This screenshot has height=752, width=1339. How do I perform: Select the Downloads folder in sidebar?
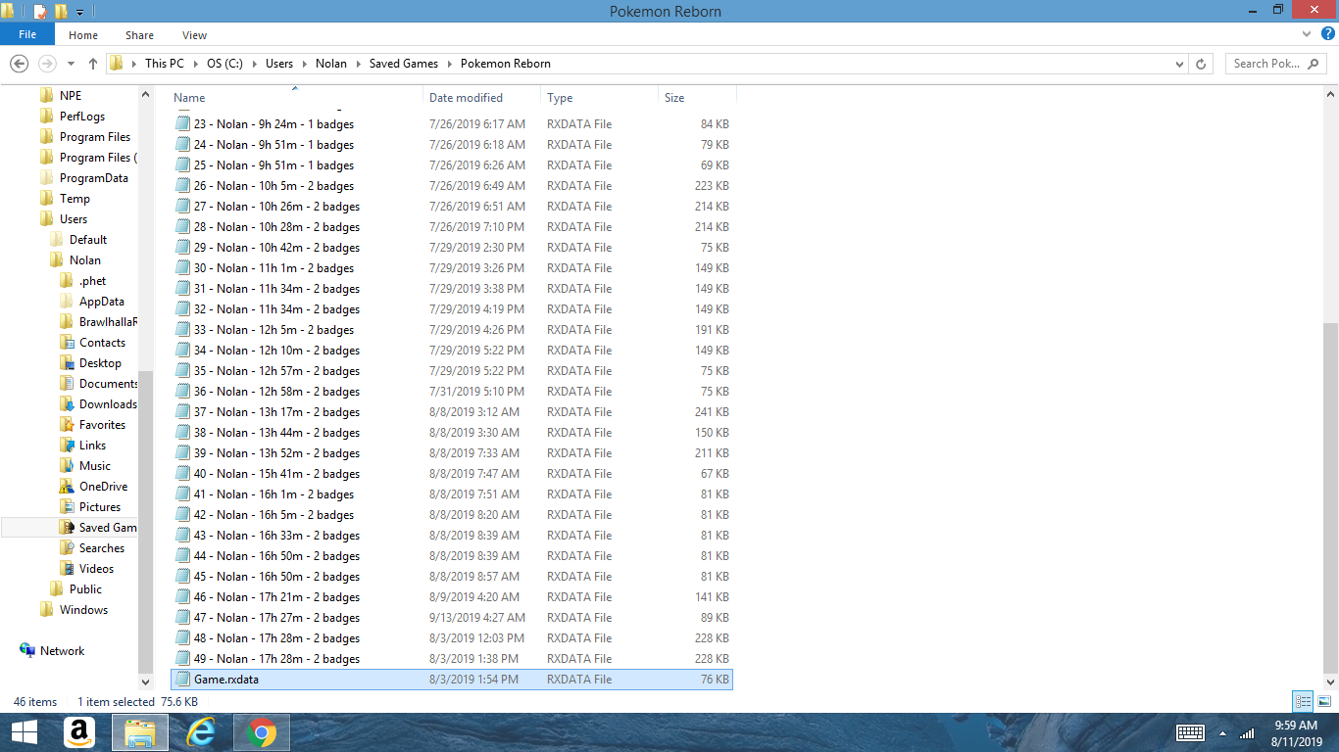108,404
